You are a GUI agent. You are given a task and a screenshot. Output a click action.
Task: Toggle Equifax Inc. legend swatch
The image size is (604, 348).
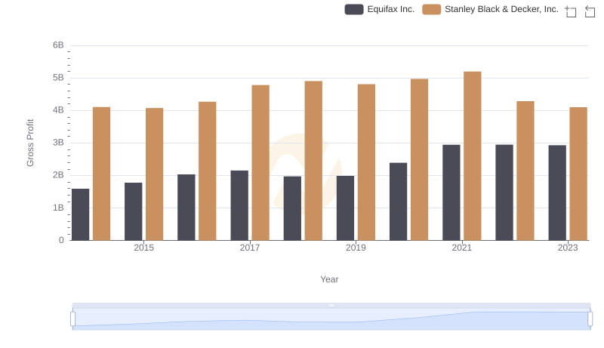pos(354,9)
